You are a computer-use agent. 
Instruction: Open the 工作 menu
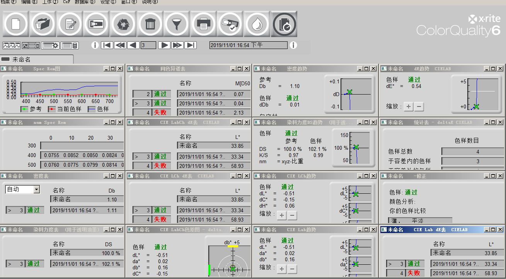(50, 2)
